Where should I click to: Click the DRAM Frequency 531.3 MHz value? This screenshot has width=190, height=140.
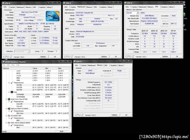point(108,82)
